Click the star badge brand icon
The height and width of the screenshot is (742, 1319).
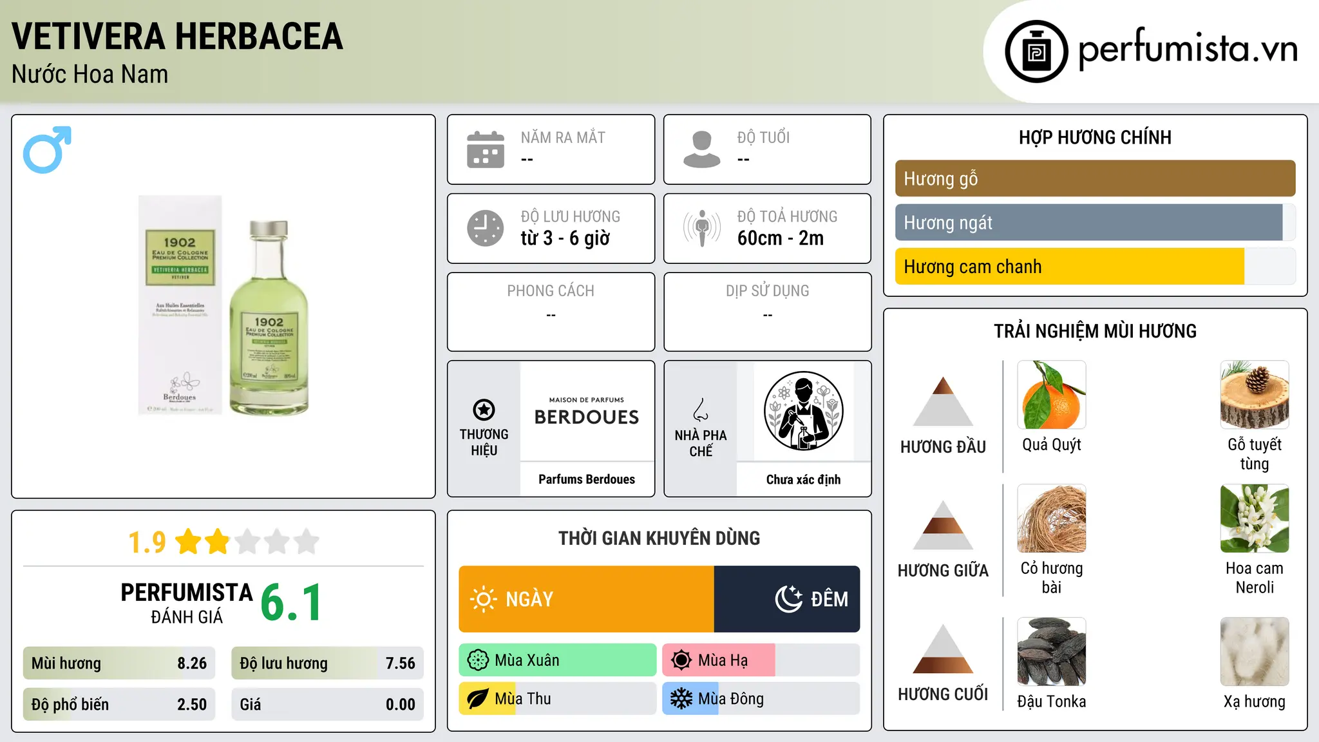pos(484,410)
